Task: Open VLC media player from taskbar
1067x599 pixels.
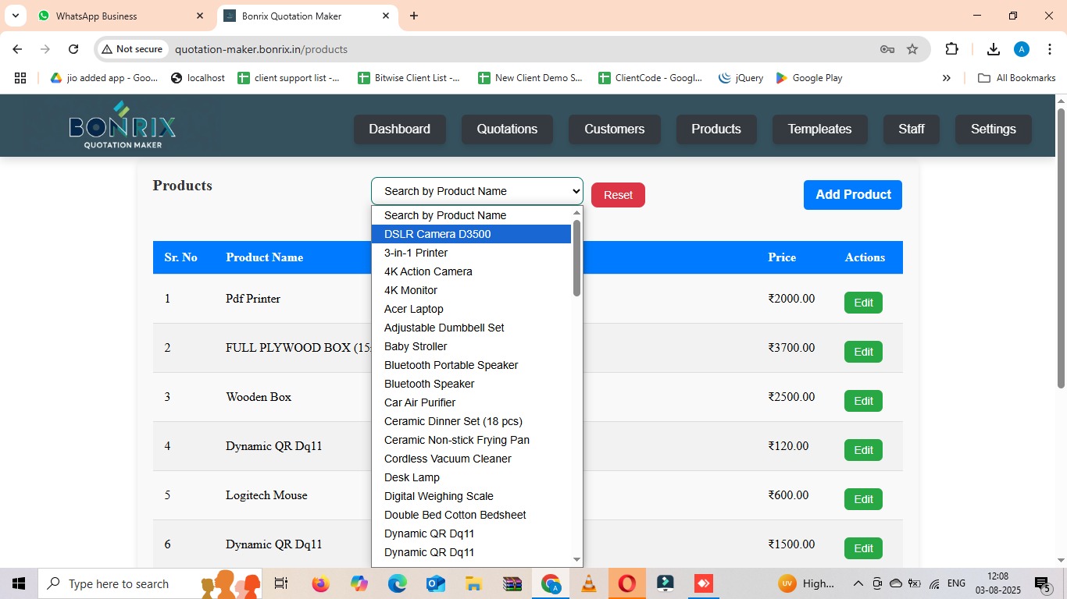Action: point(588,583)
